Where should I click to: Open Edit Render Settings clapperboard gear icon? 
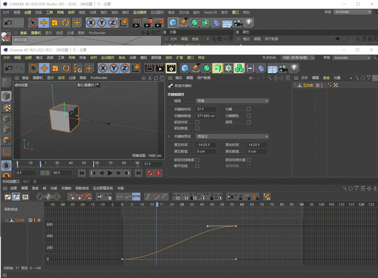171,68
